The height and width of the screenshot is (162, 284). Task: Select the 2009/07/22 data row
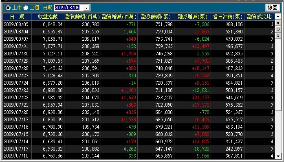coord(139,98)
